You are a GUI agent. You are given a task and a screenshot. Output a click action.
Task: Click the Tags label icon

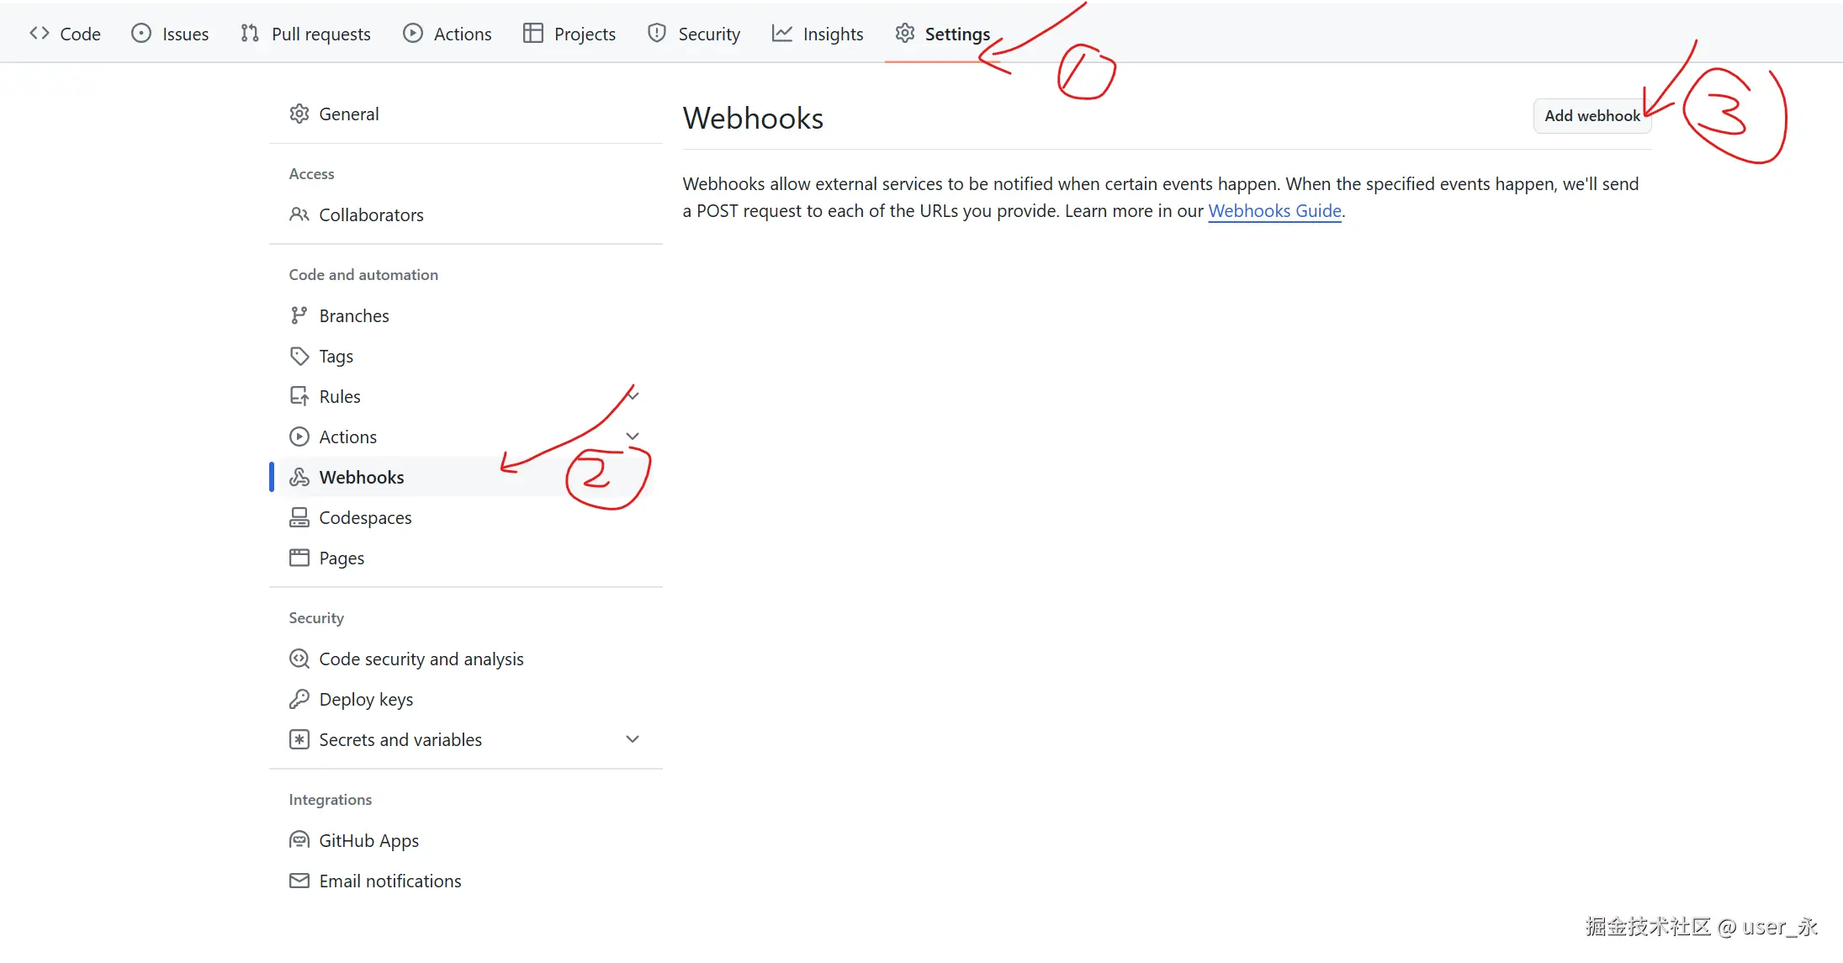point(299,356)
